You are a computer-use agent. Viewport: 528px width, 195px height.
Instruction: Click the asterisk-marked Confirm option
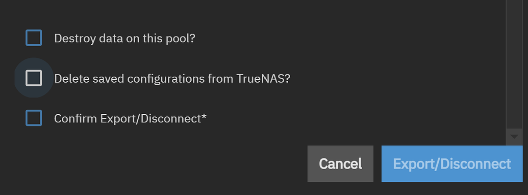[34, 118]
